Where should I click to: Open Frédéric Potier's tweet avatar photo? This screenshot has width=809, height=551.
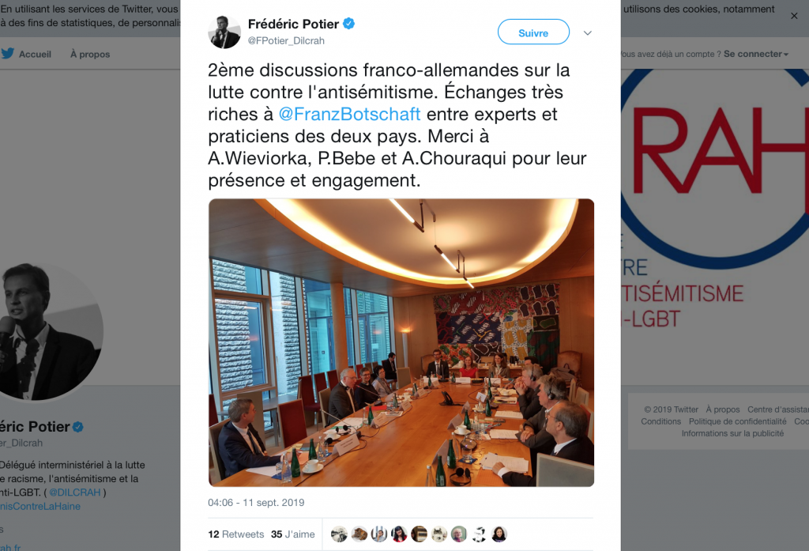(224, 32)
